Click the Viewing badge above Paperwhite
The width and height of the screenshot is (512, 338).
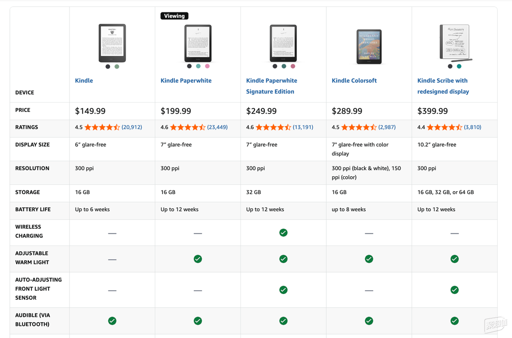pyautogui.click(x=175, y=16)
